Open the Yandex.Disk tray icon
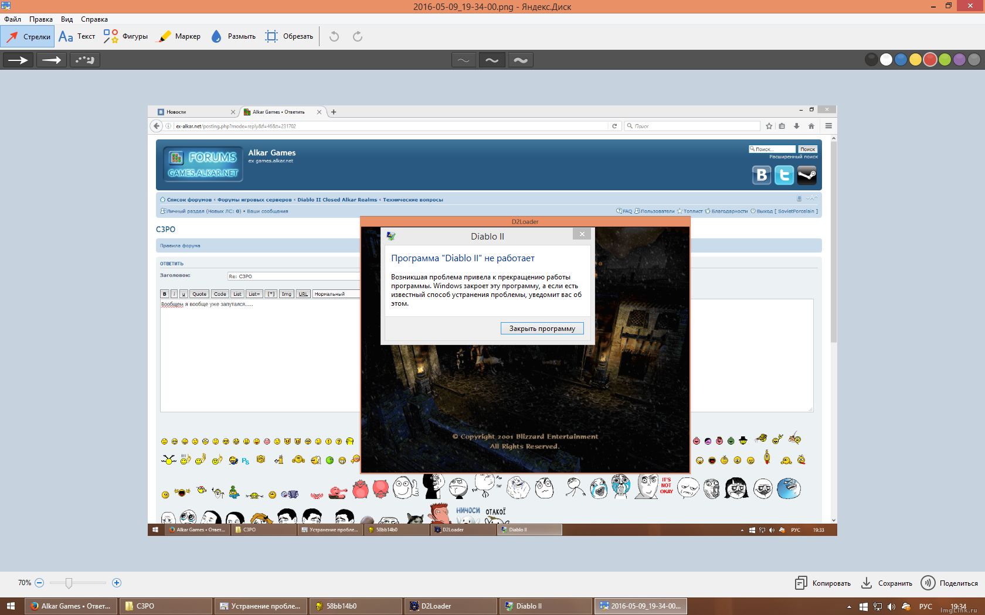Screen dimensions: 985x615 click(x=906, y=607)
